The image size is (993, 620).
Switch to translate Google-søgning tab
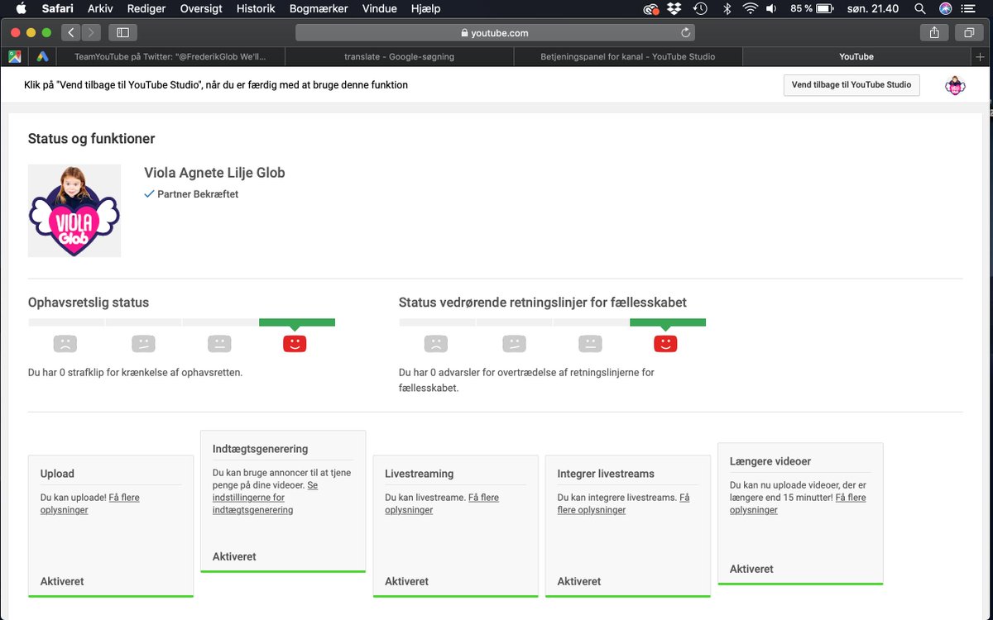point(400,57)
